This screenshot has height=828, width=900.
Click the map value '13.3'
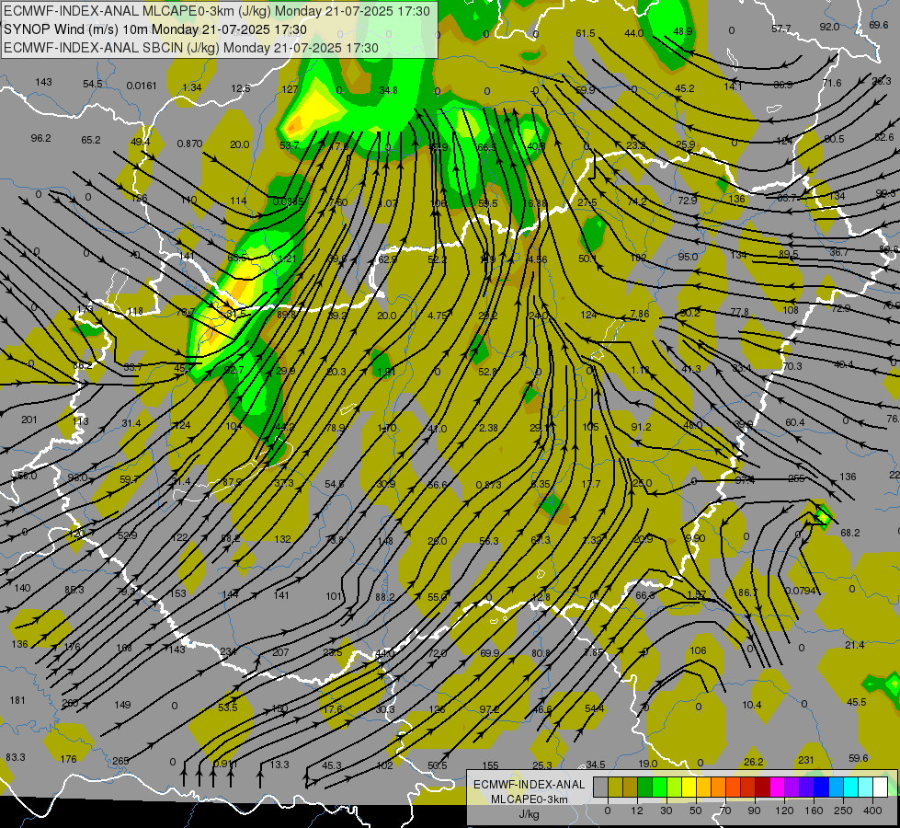pos(279,765)
